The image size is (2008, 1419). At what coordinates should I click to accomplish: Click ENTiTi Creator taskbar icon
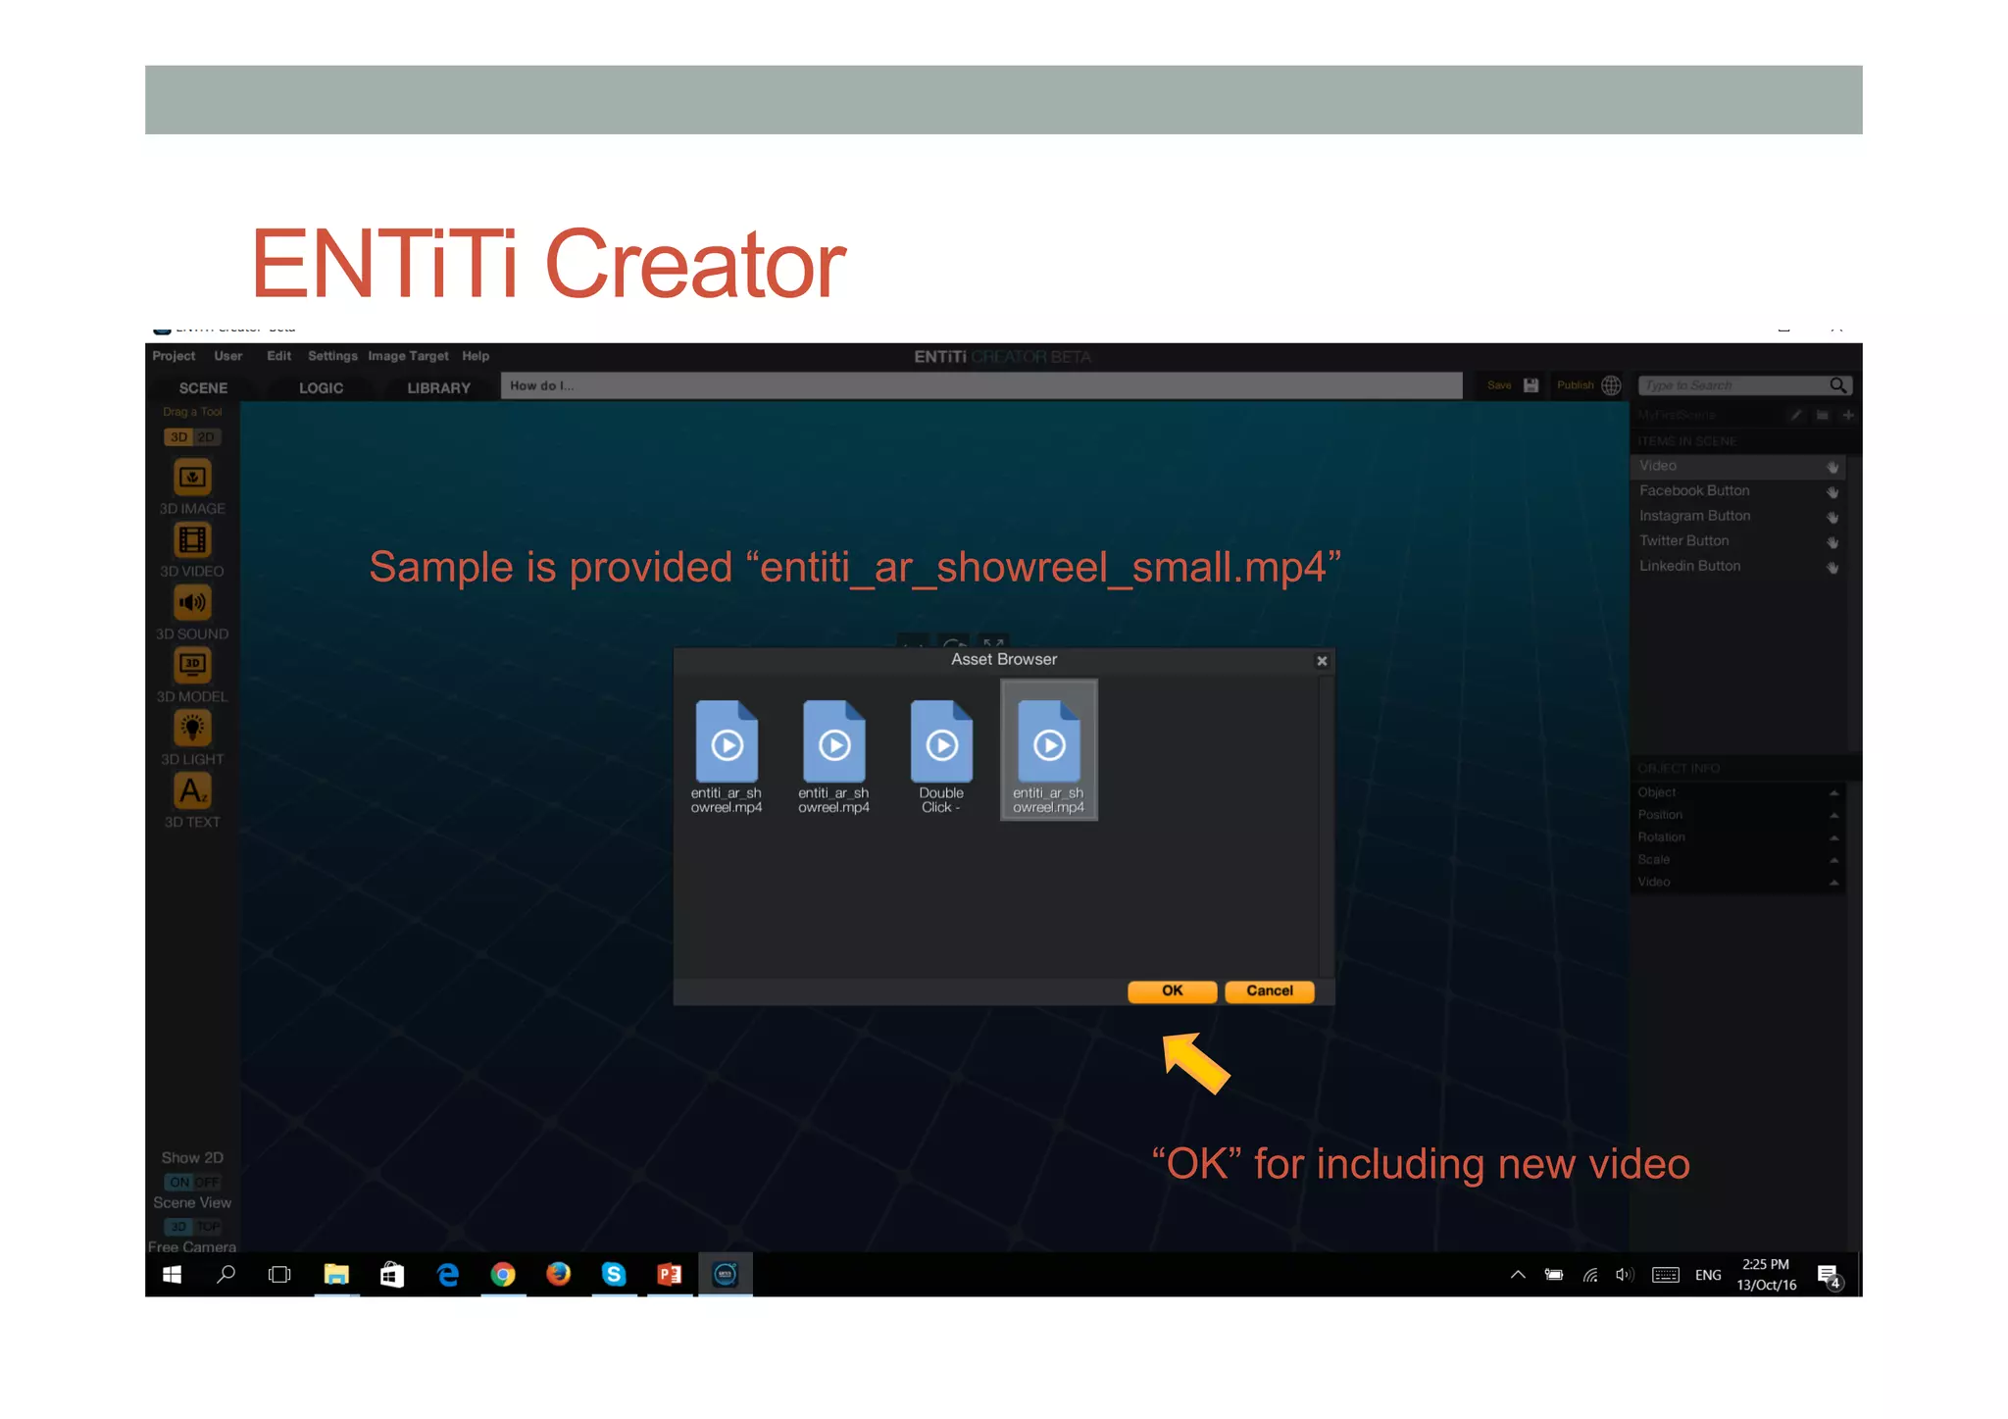coord(725,1274)
